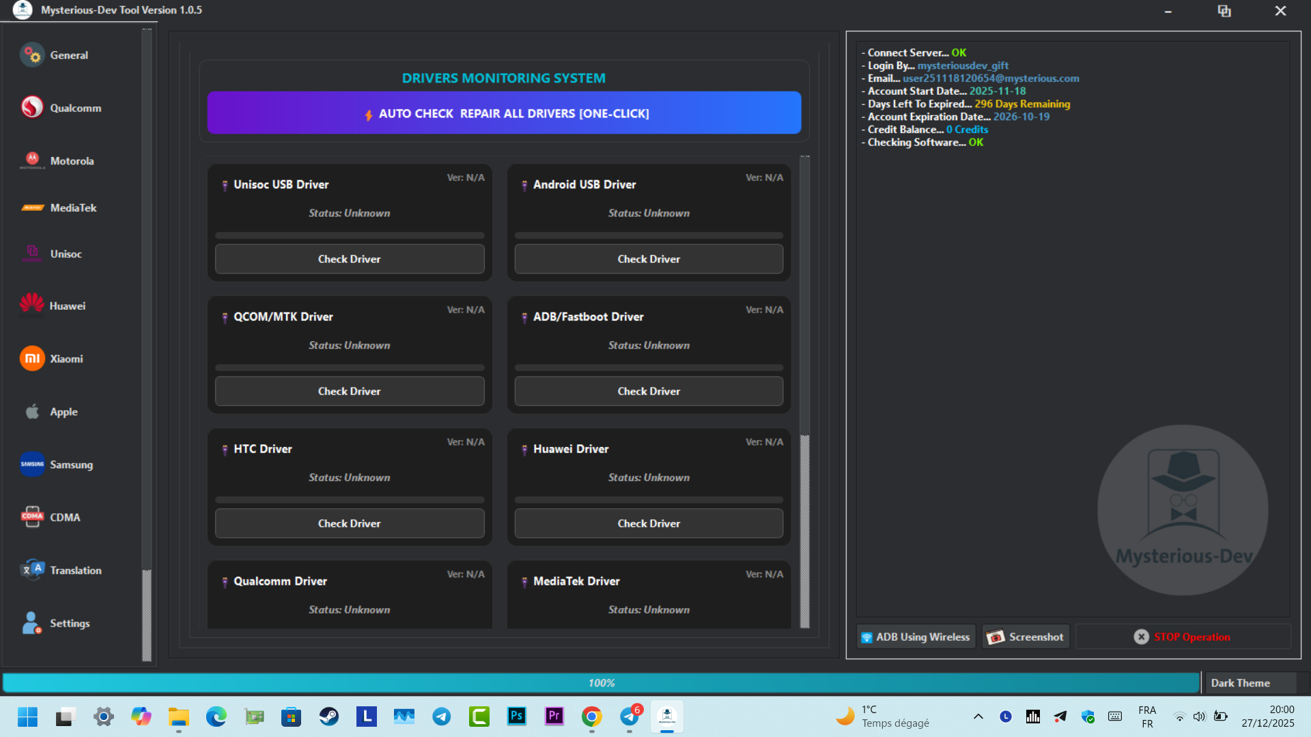Click the 296 Days Remaining text
This screenshot has width=1311, height=737.
[1022, 104]
